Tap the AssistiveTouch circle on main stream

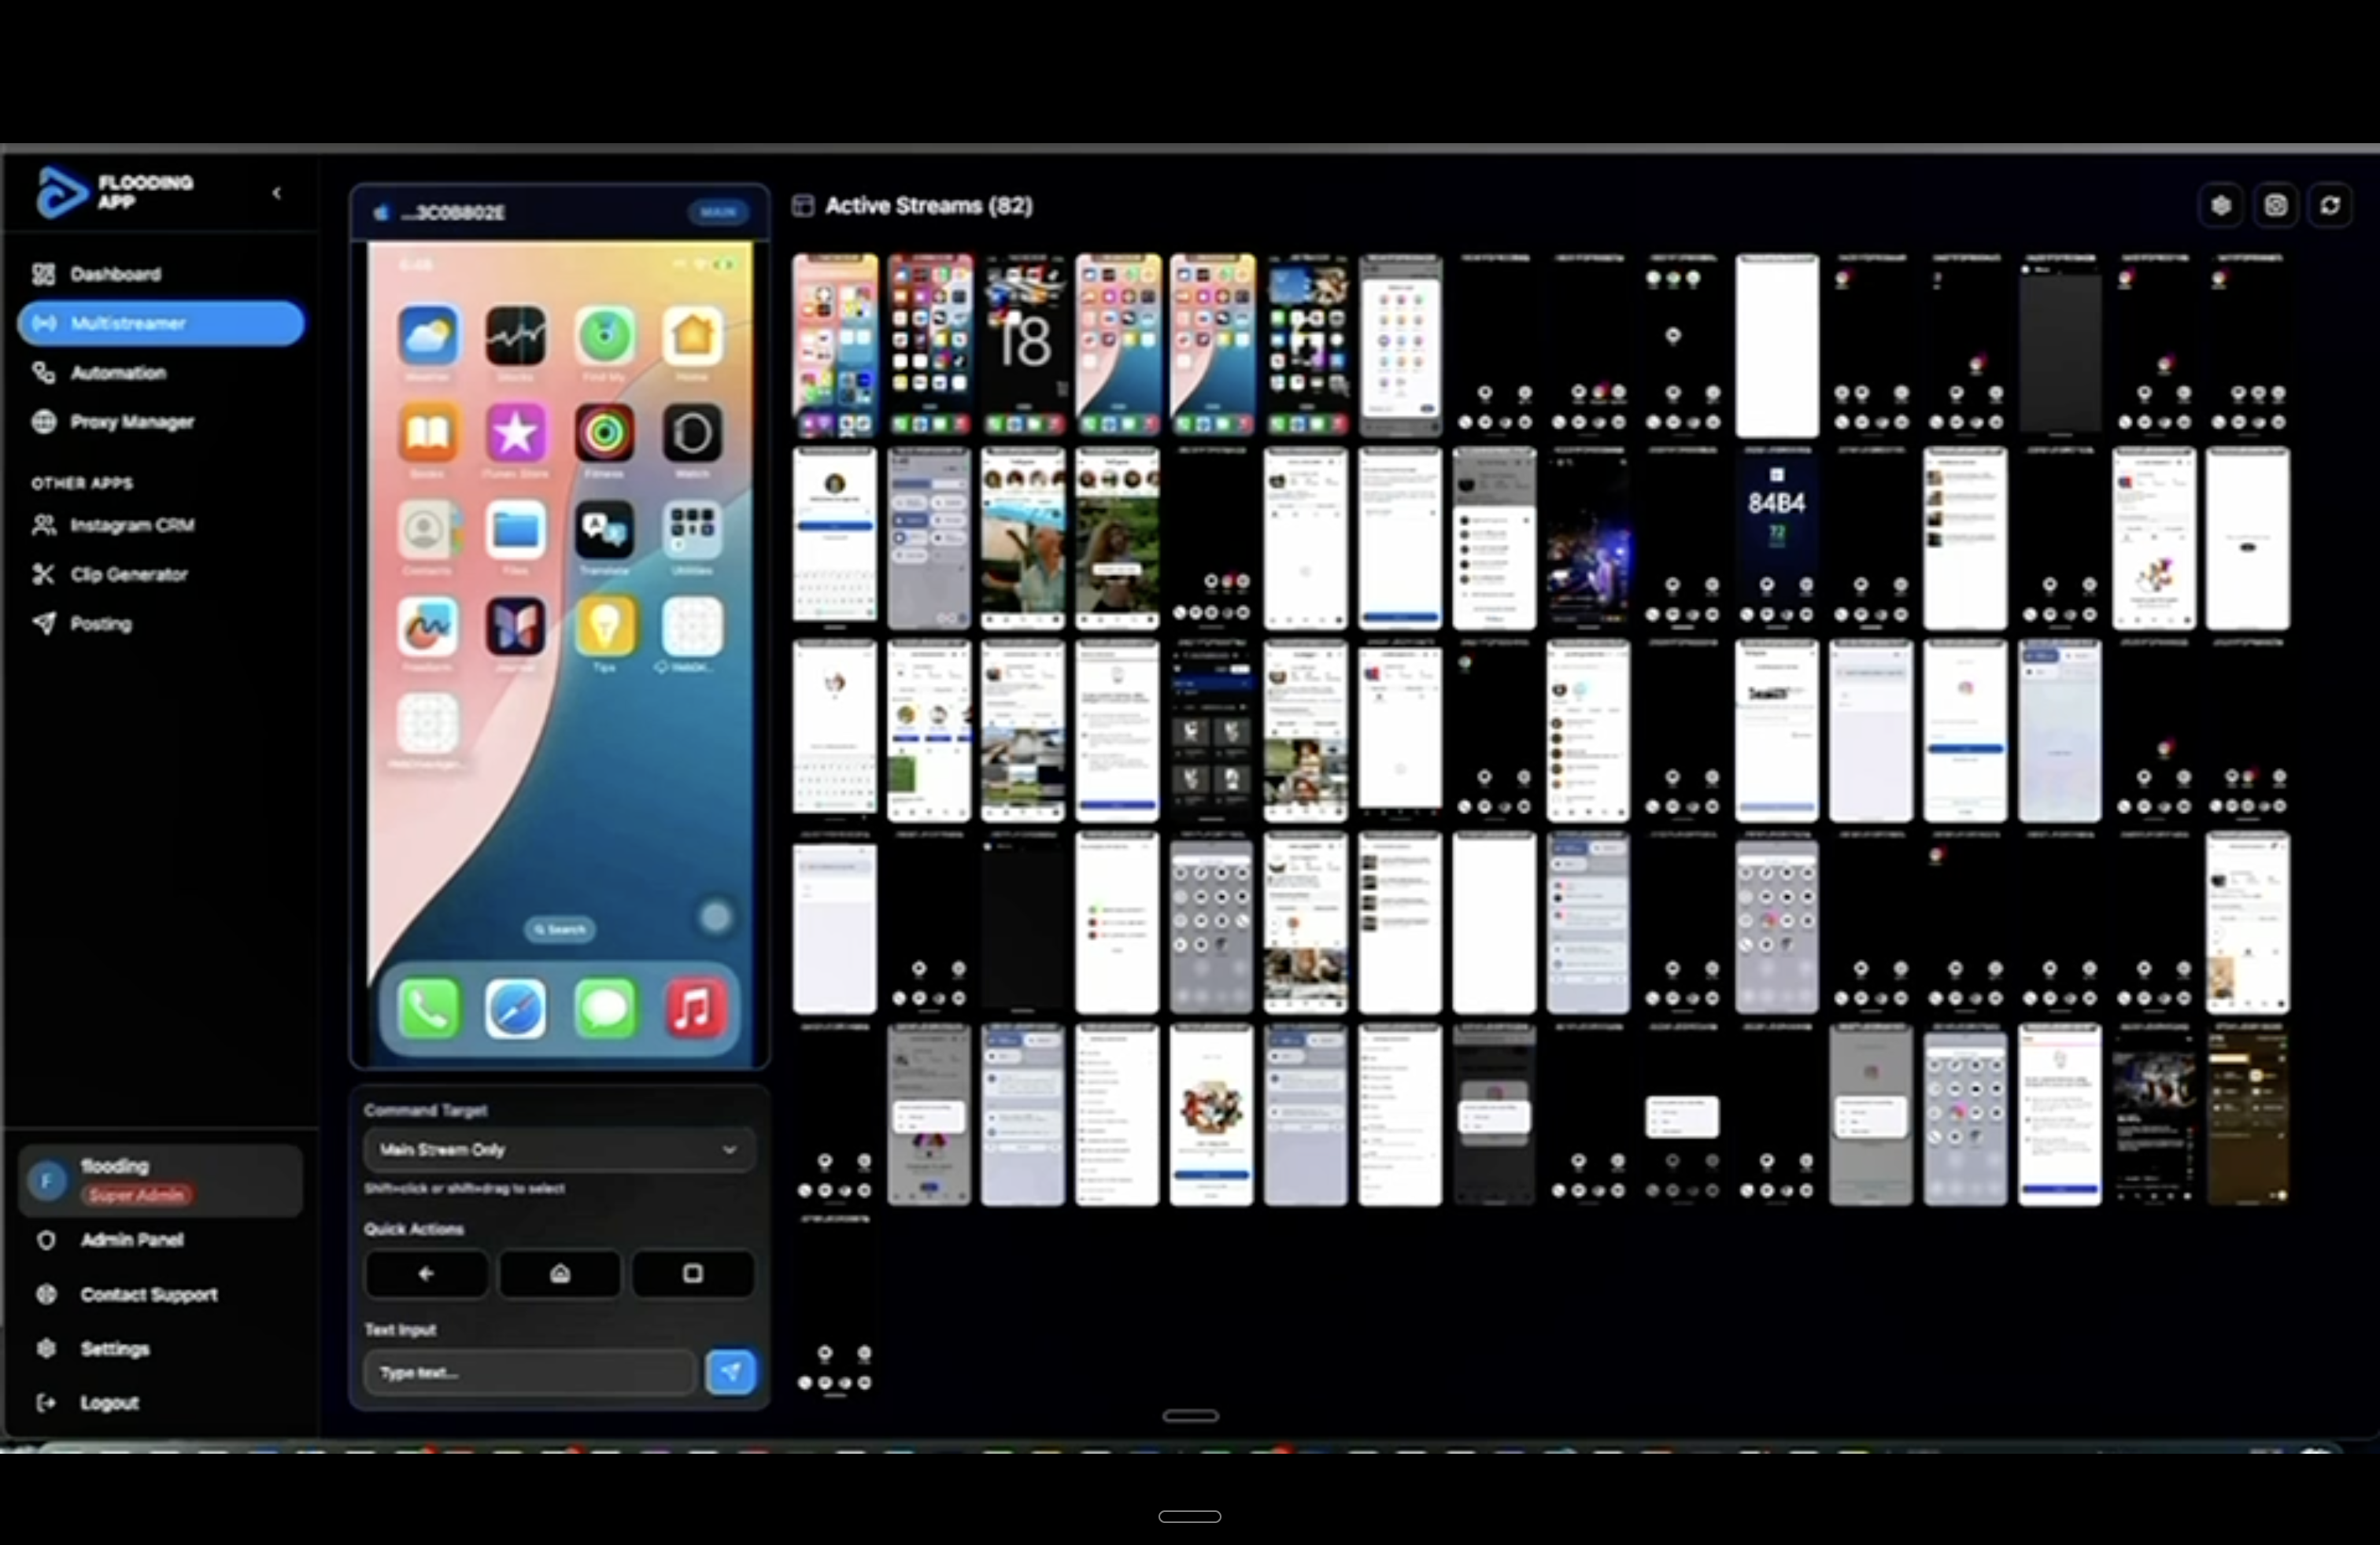[x=715, y=916]
